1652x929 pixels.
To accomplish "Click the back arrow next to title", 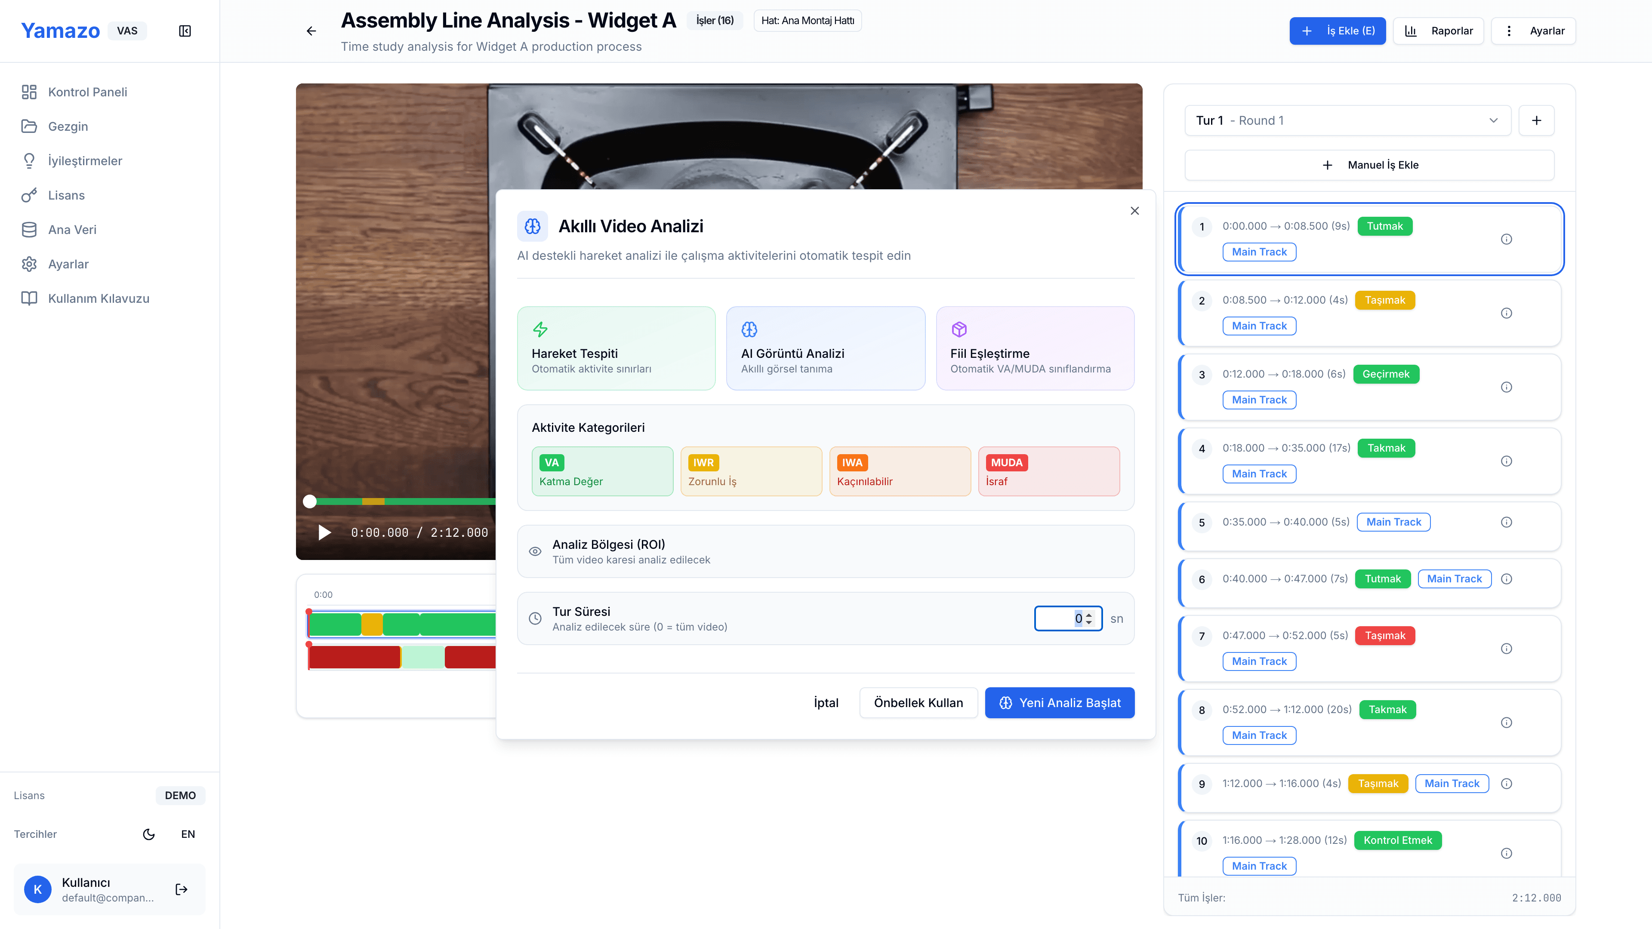I will pos(311,31).
